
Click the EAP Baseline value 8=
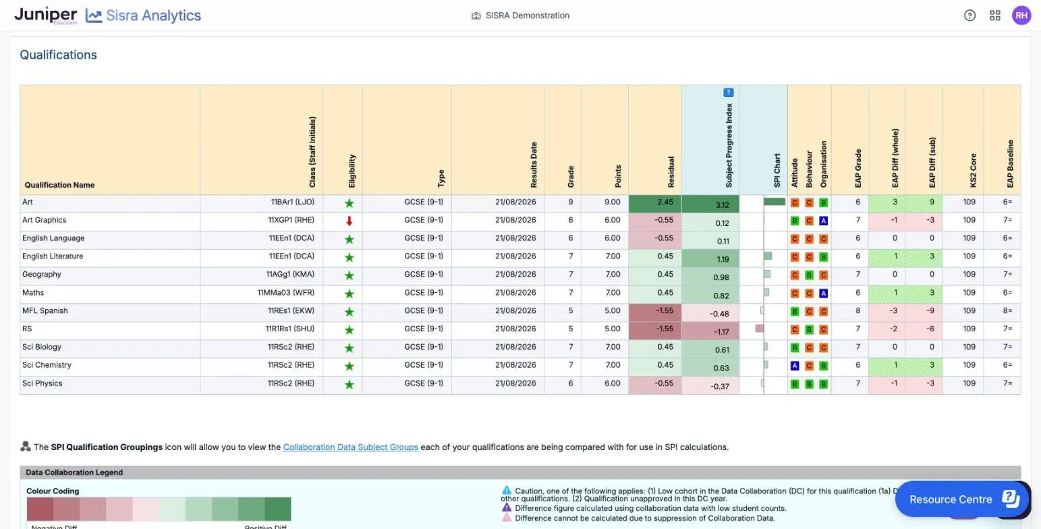pyautogui.click(x=1007, y=311)
